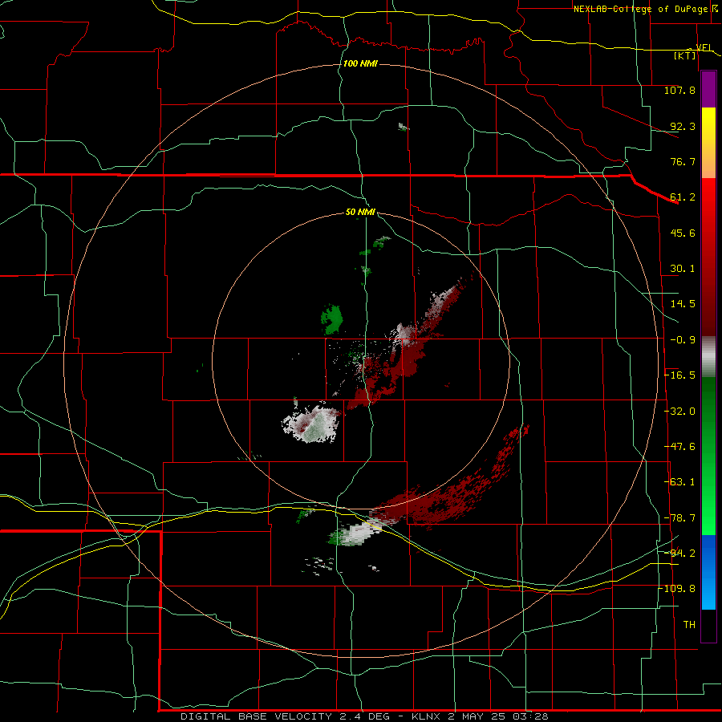Image resolution: width=722 pixels, height=722 pixels.
Task: Click the -47.6 velocity scale value
Action: 679,447
